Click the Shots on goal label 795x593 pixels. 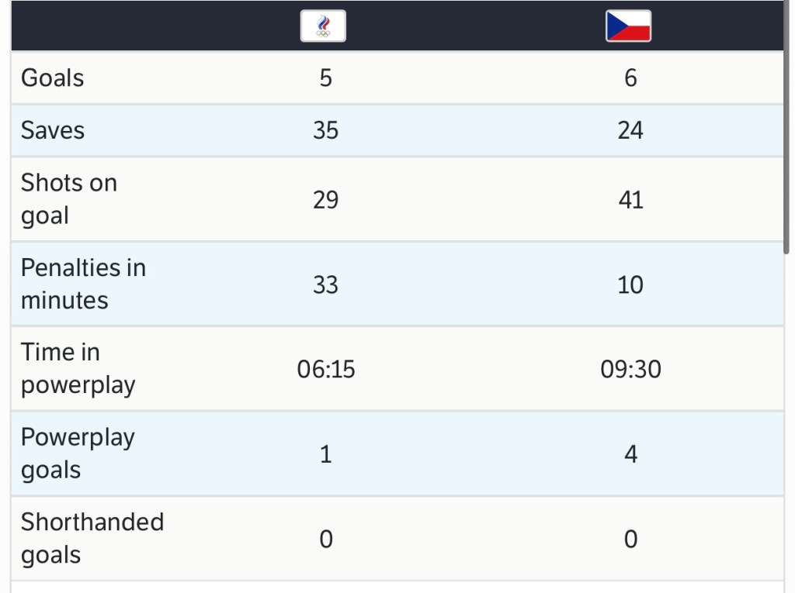tap(69, 199)
